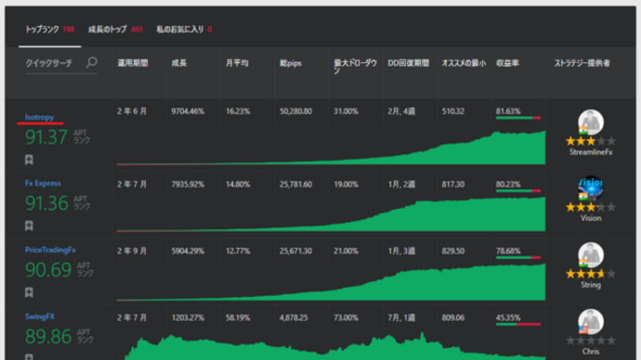641x360 pixels.
Task: Sort by 収益率 column header
Action: click(507, 63)
